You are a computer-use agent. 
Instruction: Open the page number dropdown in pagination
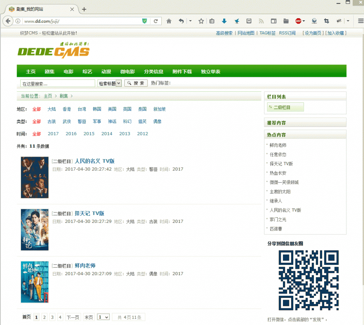pos(103,317)
